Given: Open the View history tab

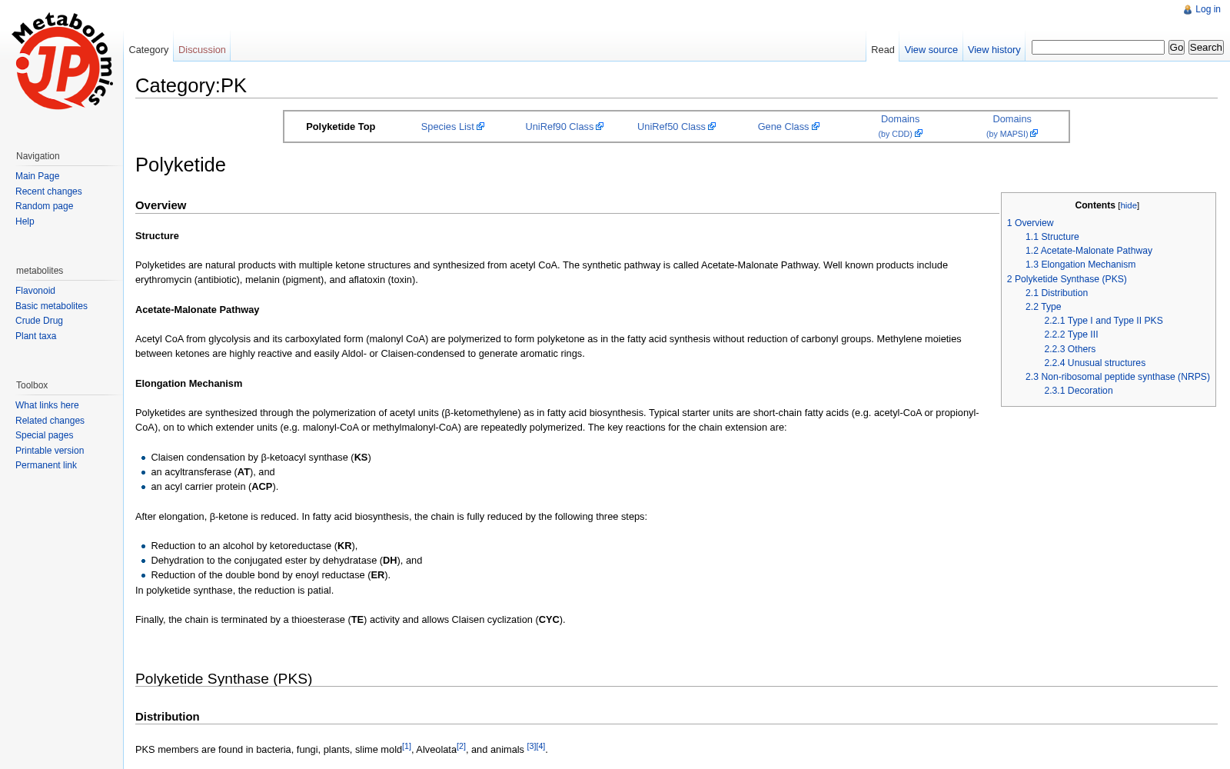Looking at the screenshot, I should pos(994,50).
